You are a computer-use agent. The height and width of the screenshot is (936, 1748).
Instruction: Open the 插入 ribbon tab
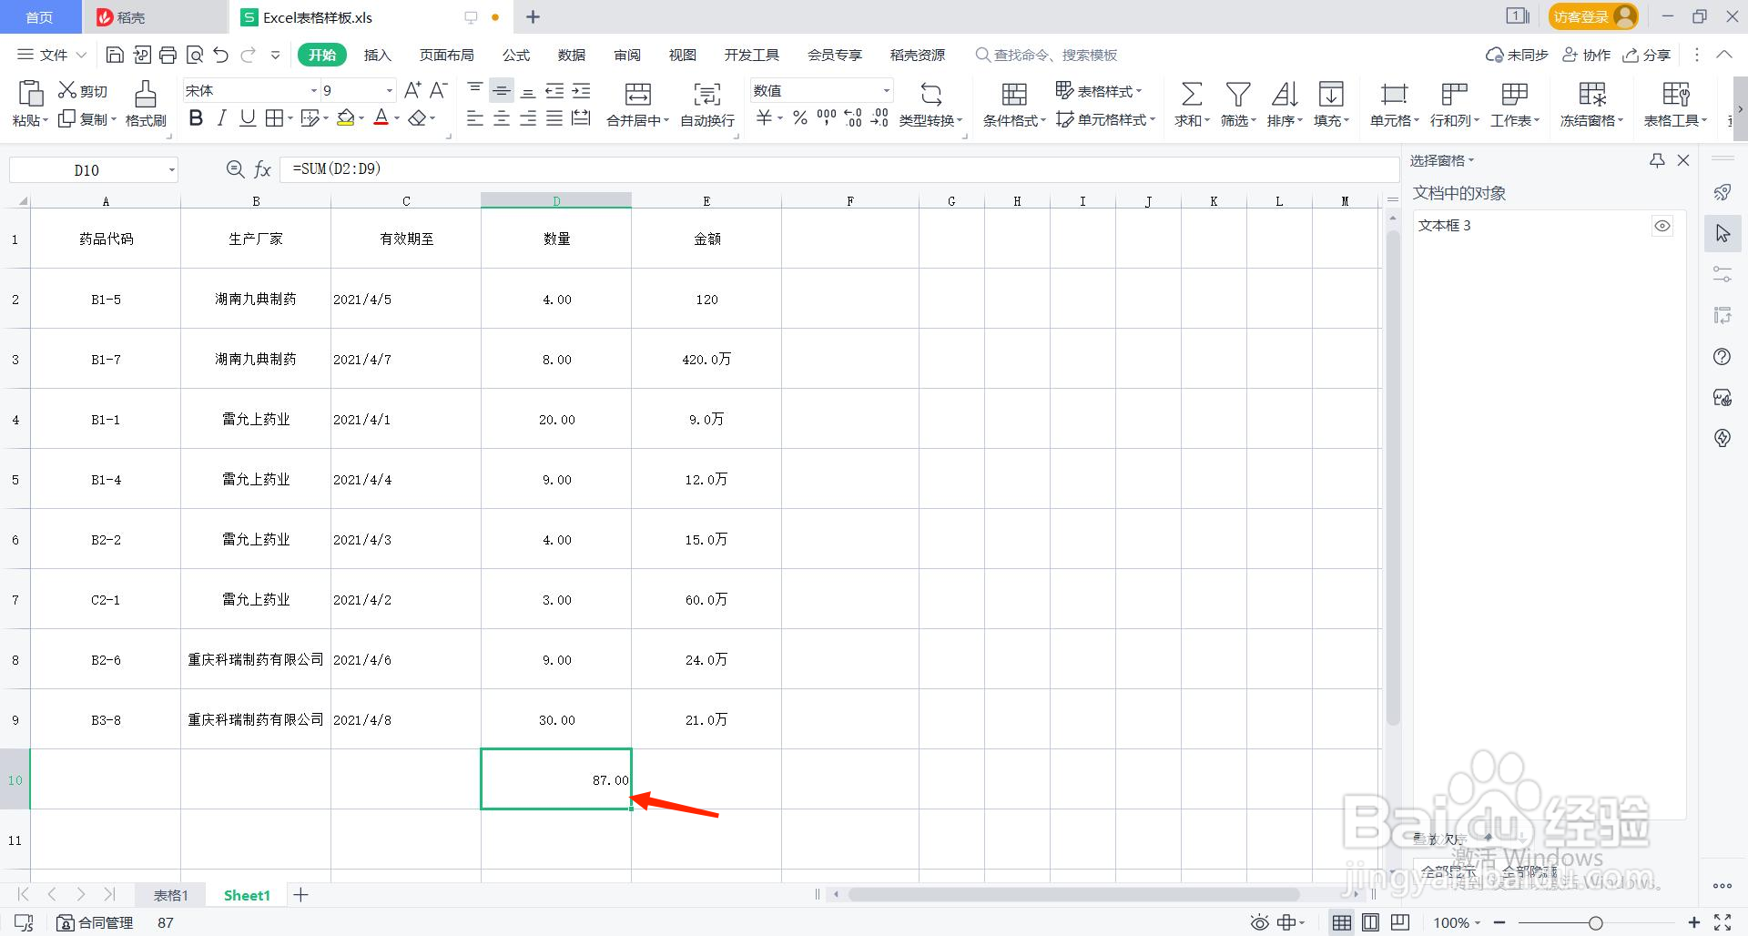pos(377,55)
